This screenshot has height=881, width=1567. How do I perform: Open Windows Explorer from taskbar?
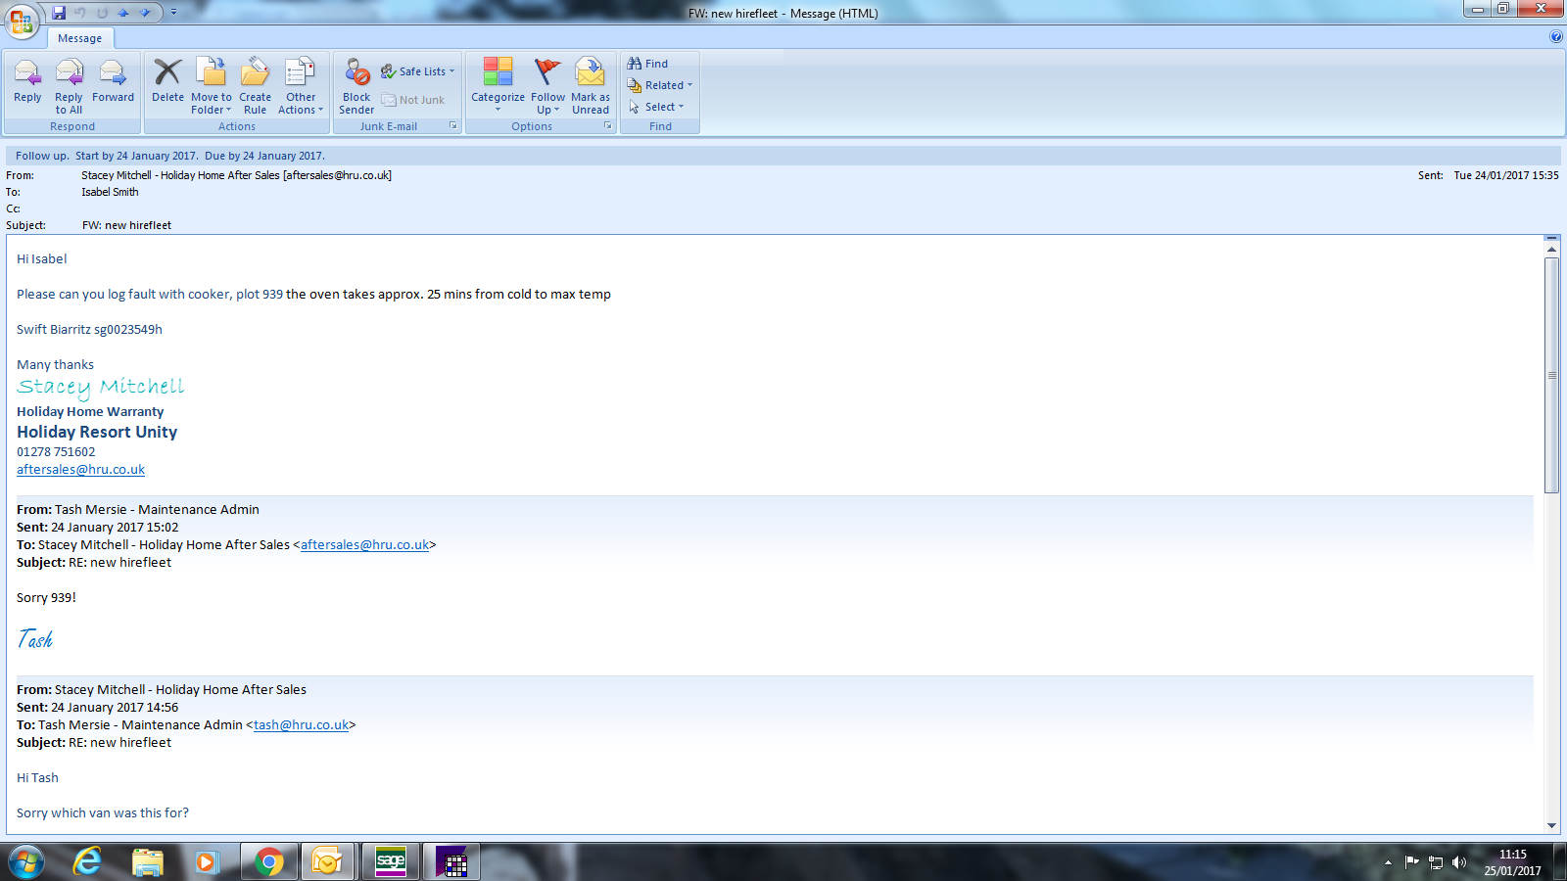point(147,862)
